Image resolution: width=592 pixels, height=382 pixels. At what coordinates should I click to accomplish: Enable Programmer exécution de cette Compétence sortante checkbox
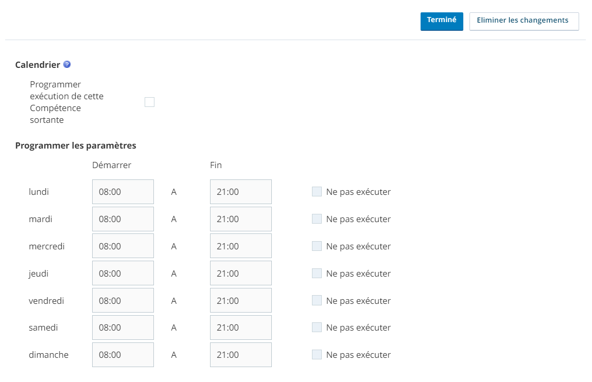(149, 102)
